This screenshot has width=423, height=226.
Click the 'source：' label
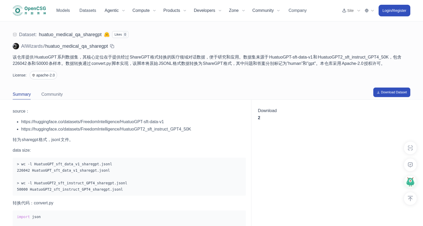(x=21, y=111)
